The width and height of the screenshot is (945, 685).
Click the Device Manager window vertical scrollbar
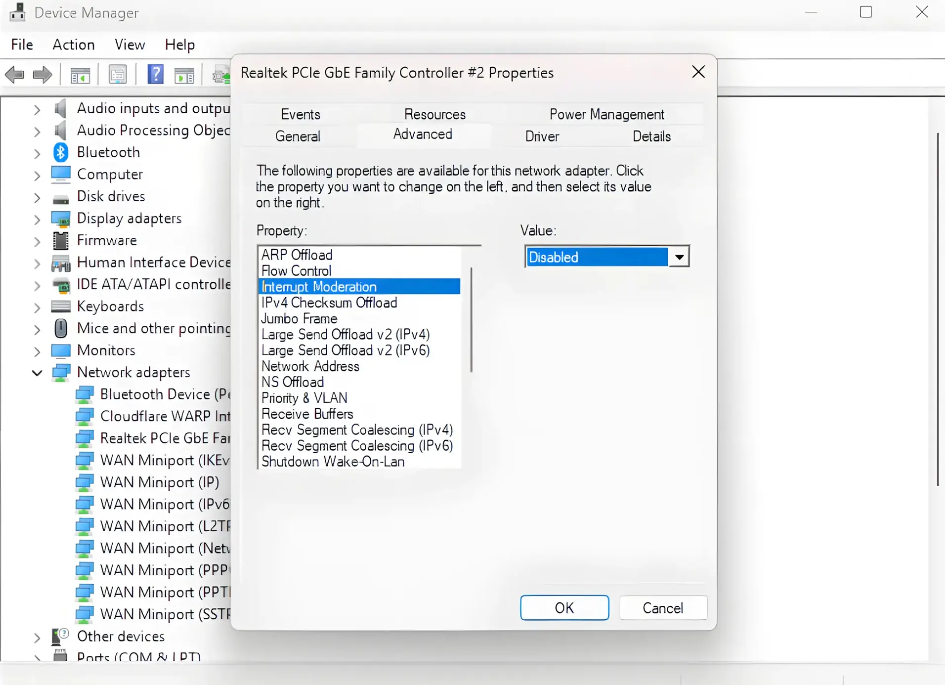tap(938, 309)
